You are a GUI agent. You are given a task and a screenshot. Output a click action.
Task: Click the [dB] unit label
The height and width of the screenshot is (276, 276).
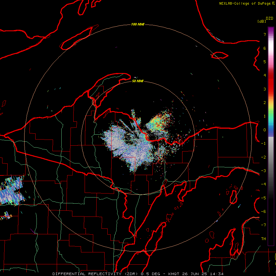pyautogui.click(x=262, y=21)
